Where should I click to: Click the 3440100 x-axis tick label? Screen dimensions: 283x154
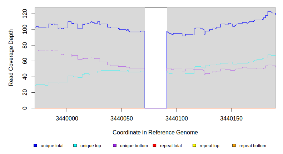click(x=177, y=118)
